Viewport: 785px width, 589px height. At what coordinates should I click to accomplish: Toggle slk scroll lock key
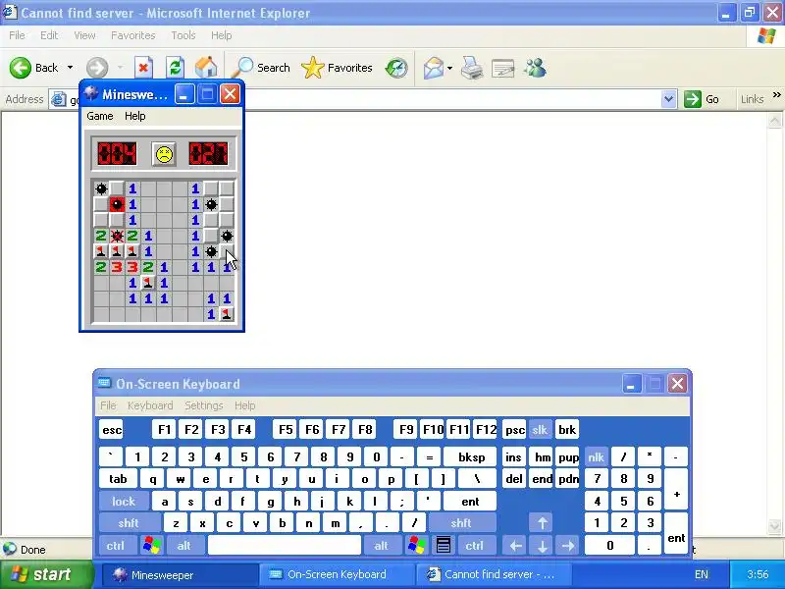coord(540,430)
